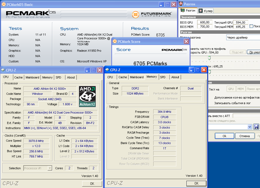Image resolution: width=260 pixels, height=188 pixels.
Task: Click the left CPU-Z window title icon
Action: [3, 70]
